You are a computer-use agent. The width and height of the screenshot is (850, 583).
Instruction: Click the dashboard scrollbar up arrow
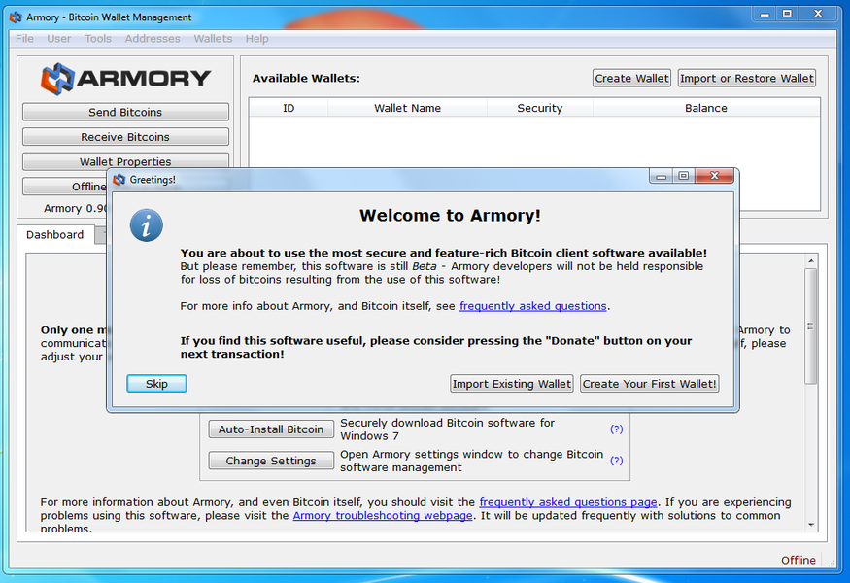click(x=811, y=260)
